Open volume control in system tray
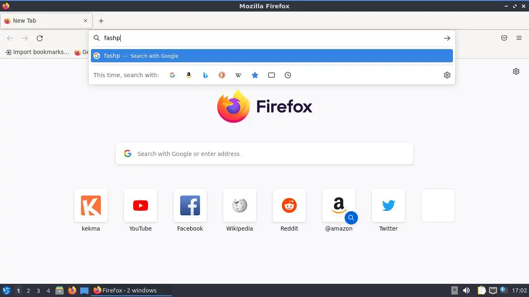The image size is (529, 297). click(x=466, y=290)
